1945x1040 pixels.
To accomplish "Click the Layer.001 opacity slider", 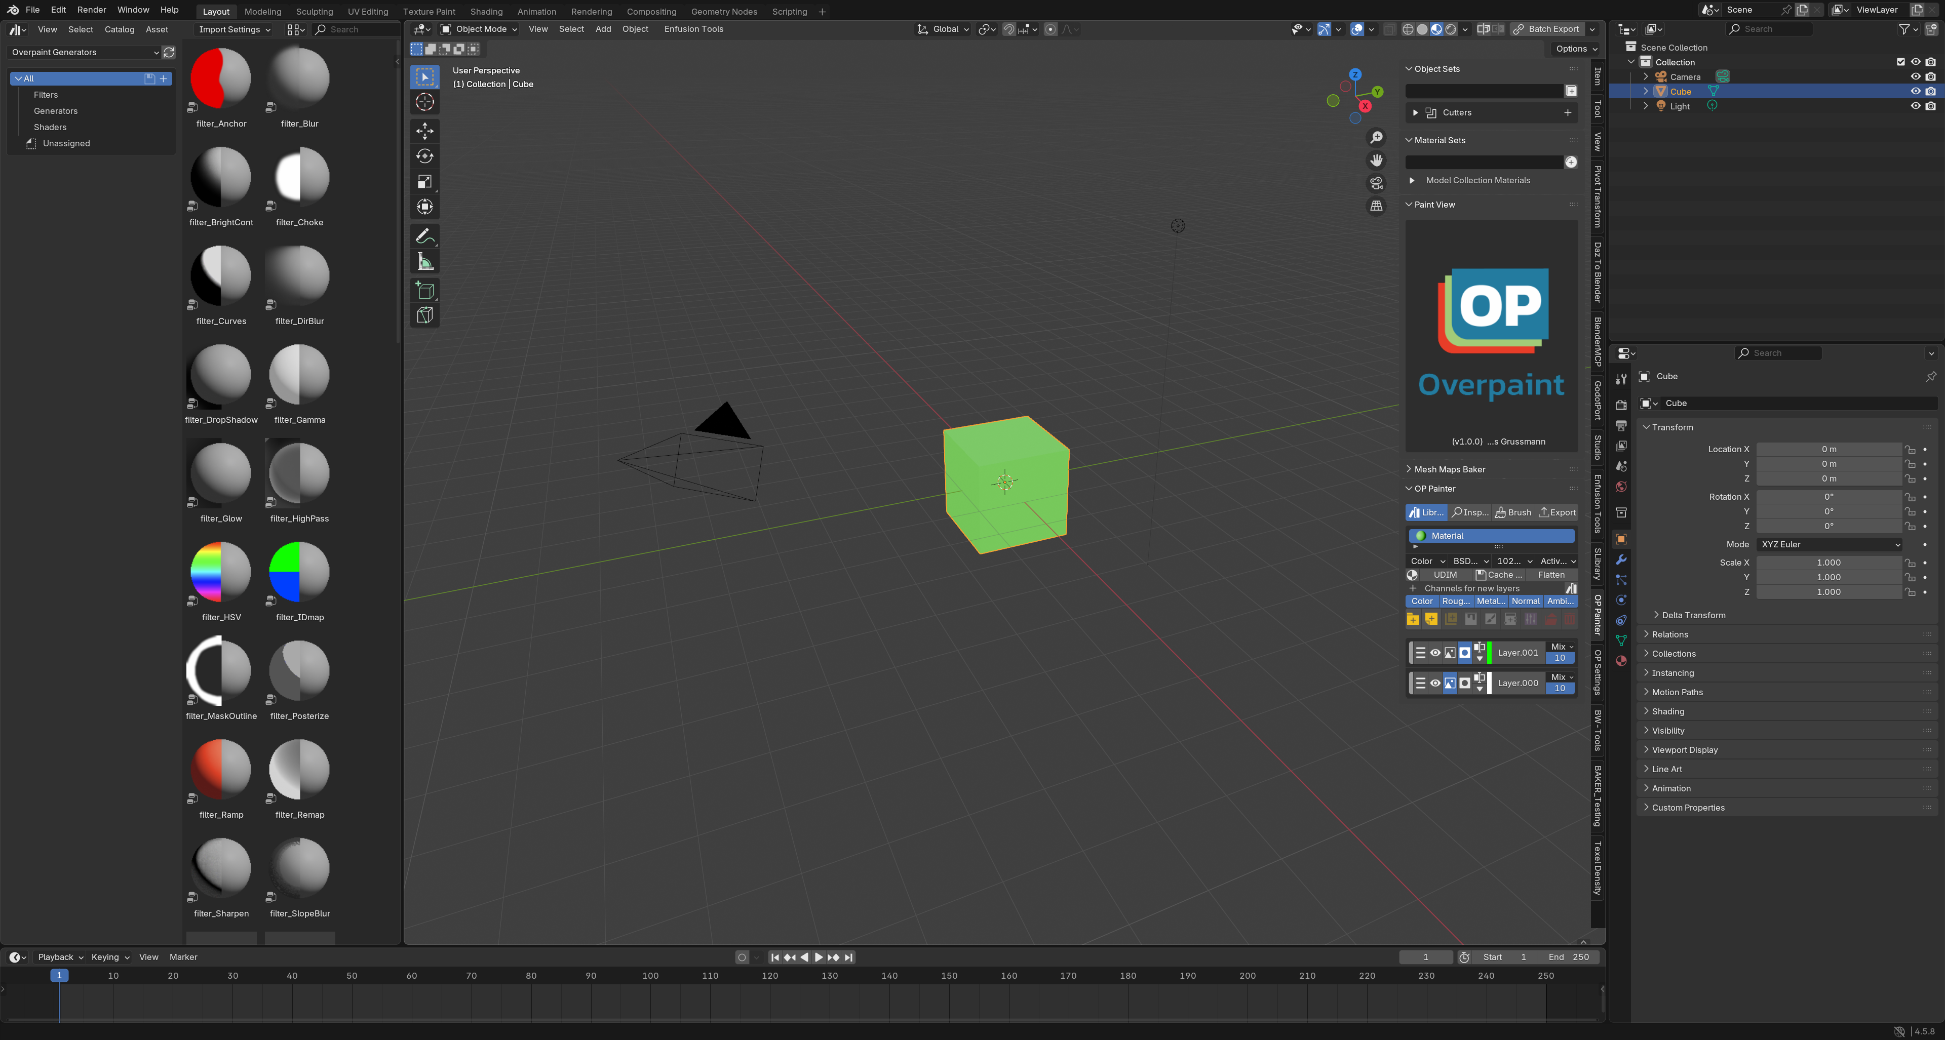I will [1560, 658].
